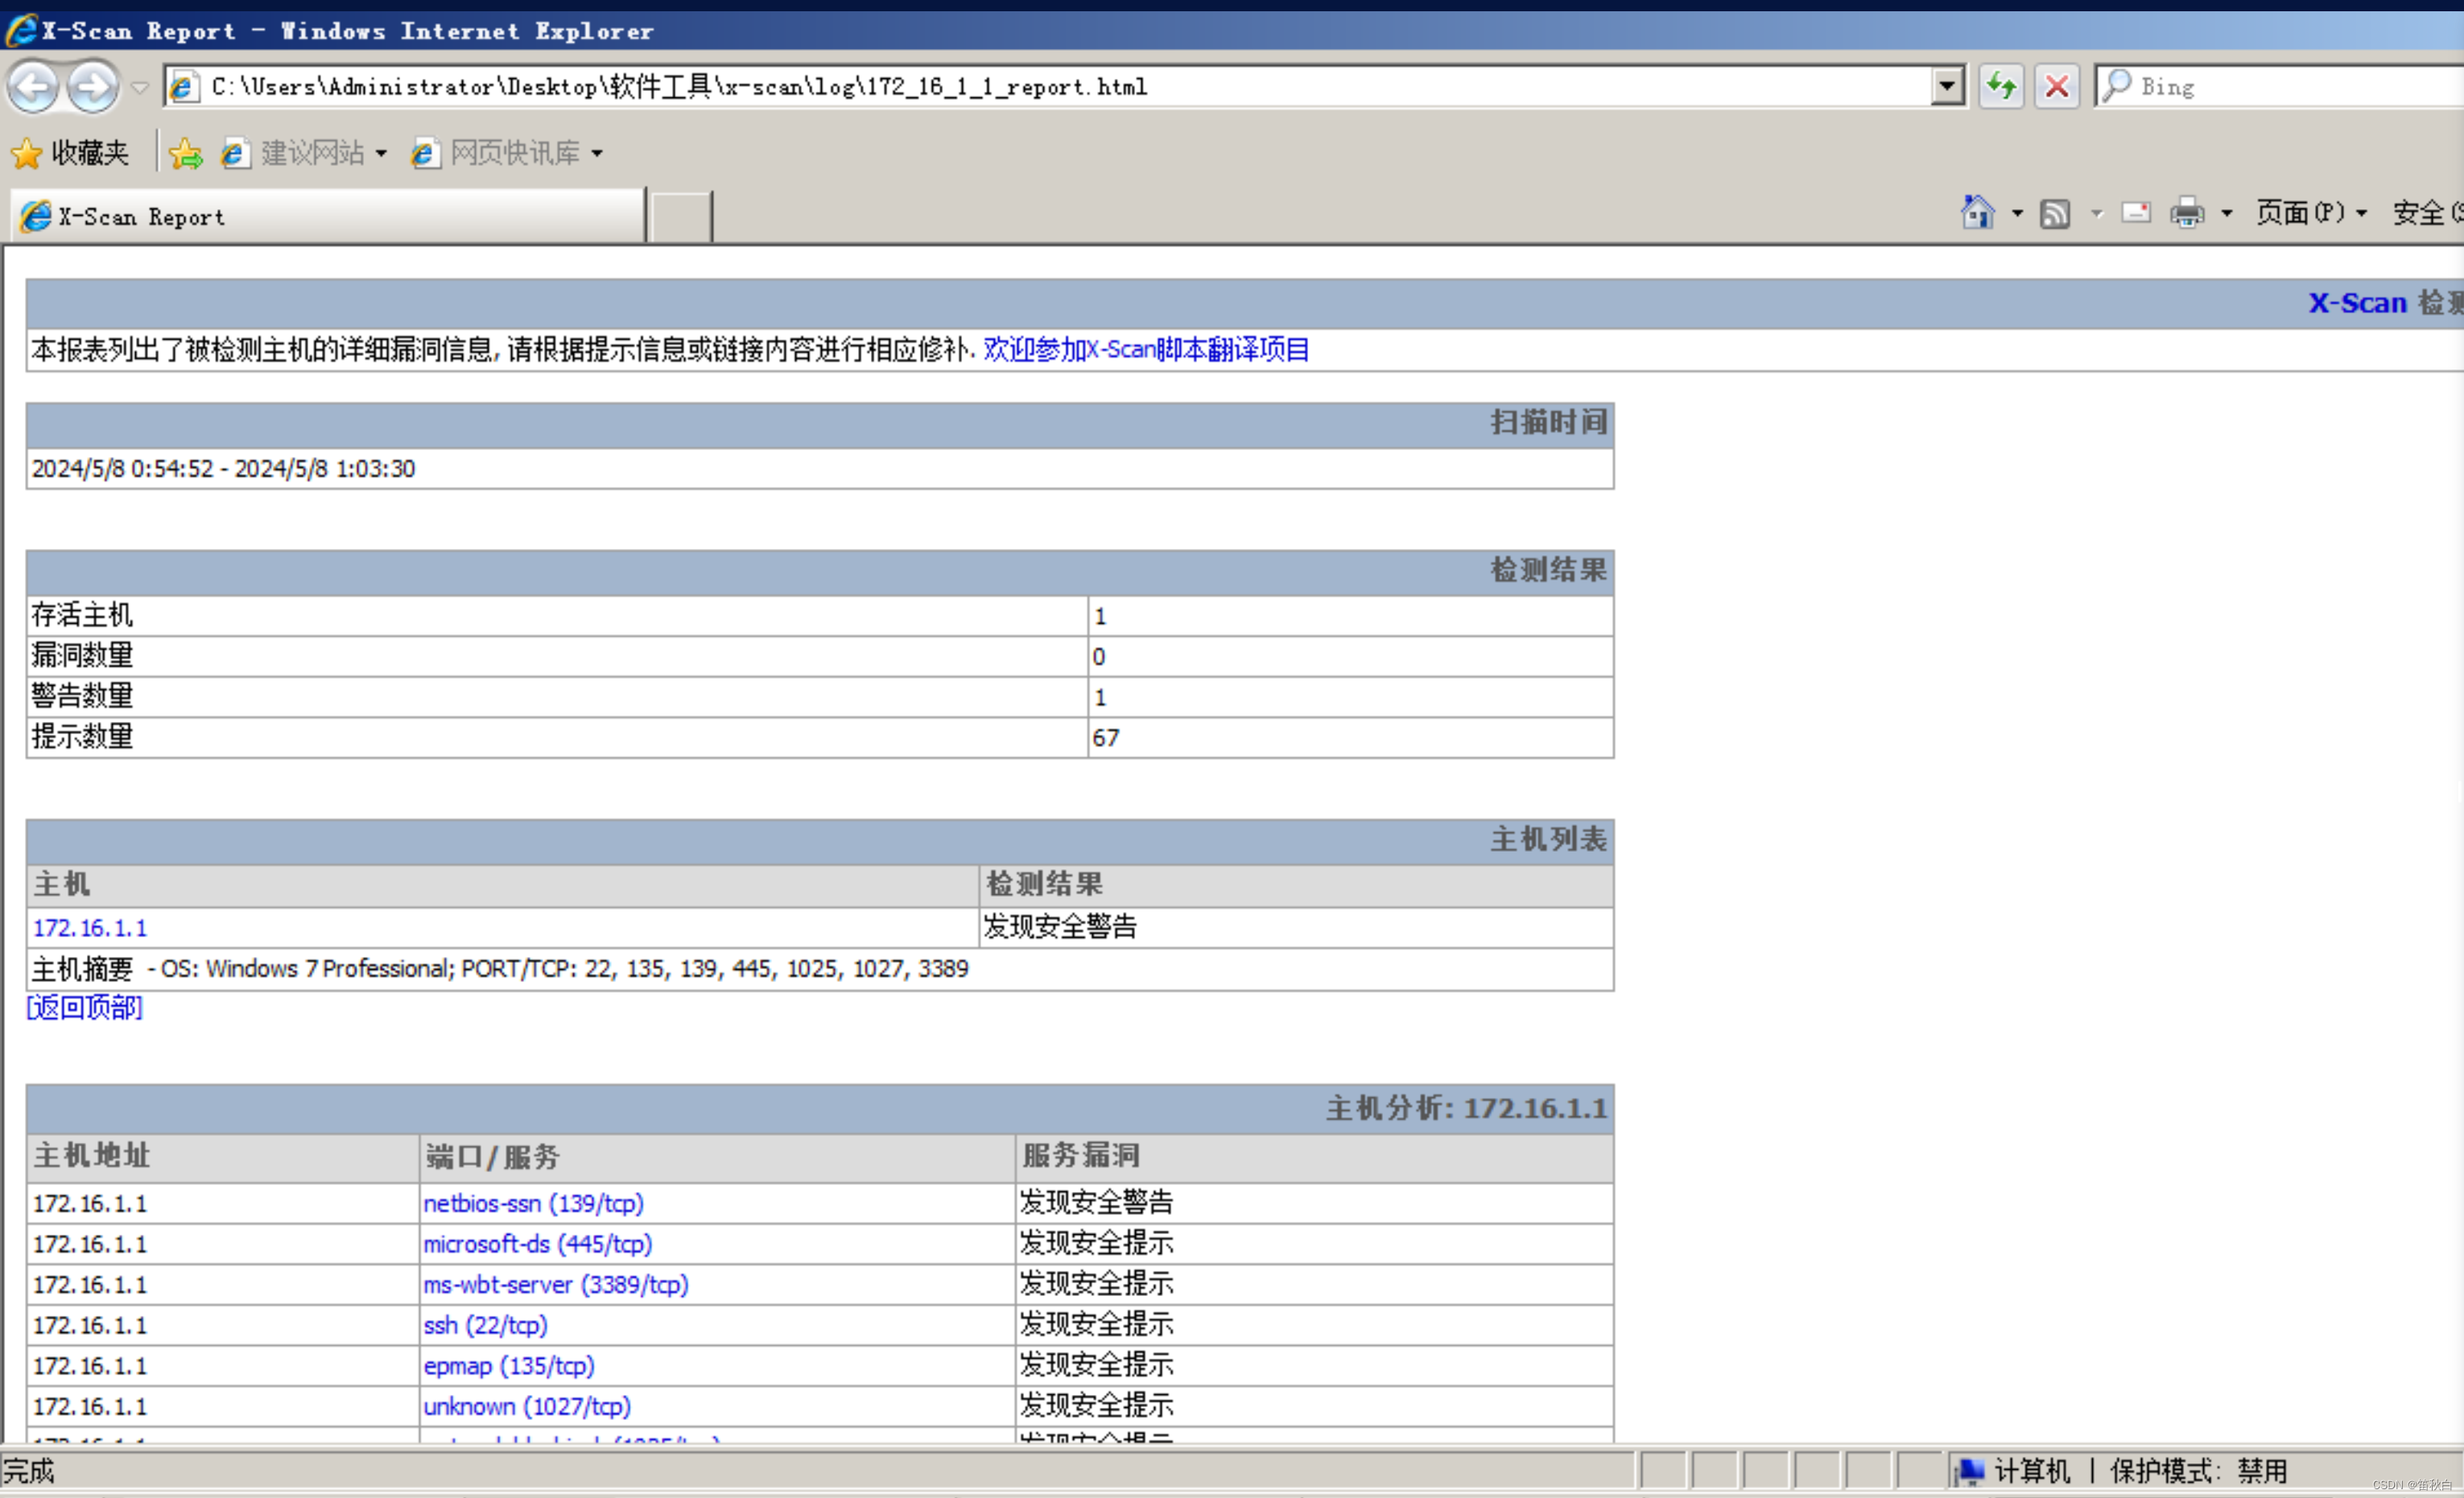Image resolution: width=2464 pixels, height=1498 pixels.
Task: Click host link 172.16.1.1 in 主机列表
Action: (x=90, y=928)
